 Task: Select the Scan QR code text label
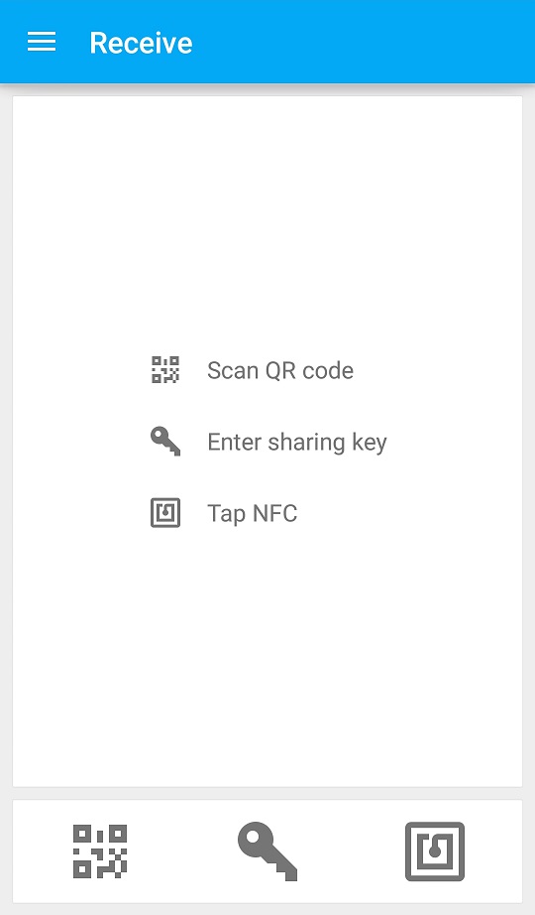[x=280, y=370]
